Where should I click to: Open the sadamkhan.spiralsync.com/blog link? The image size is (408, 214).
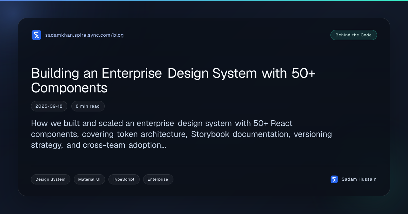84,35
